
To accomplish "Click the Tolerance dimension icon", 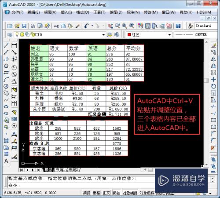I will [x=14, y=119].
